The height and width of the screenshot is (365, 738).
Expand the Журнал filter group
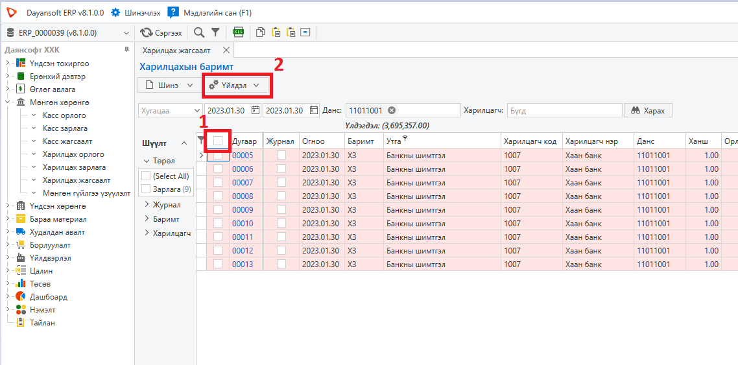pyautogui.click(x=147, y=204)
